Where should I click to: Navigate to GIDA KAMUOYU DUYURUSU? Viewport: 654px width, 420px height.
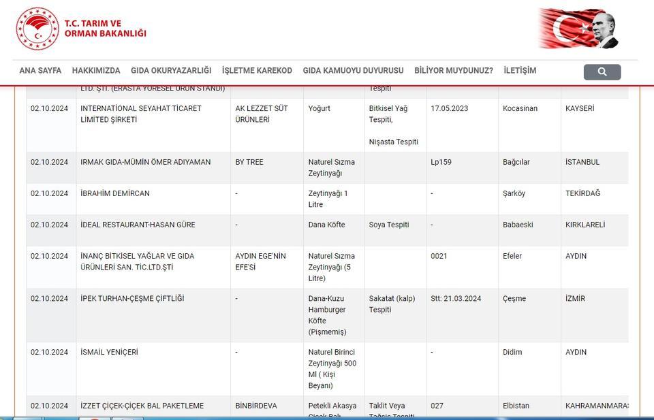[354, 70]
